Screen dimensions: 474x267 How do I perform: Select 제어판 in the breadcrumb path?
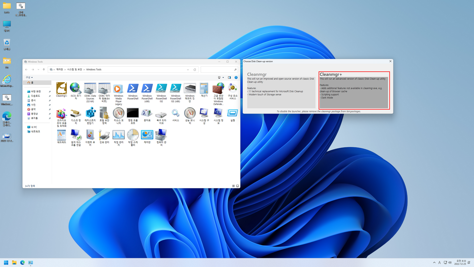tap(60, 70)
